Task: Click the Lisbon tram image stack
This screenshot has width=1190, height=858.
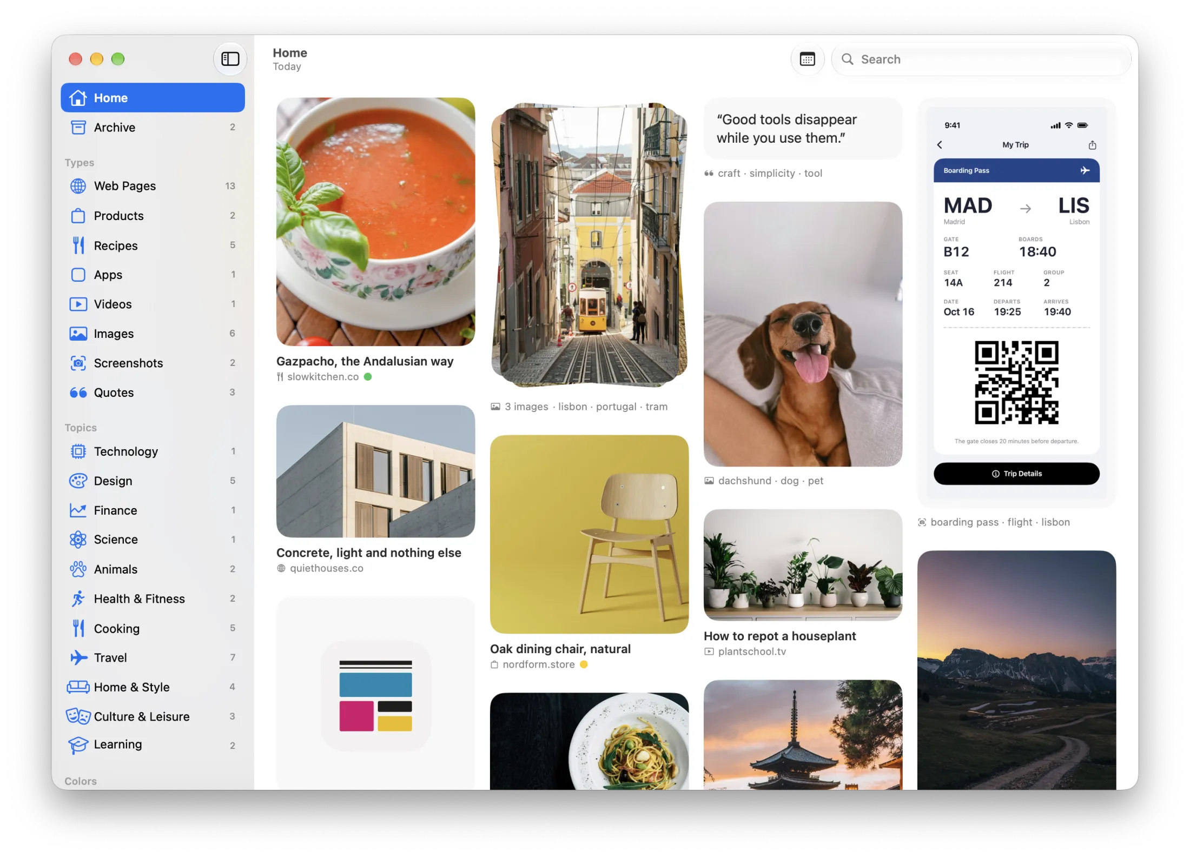Action: 589,245
